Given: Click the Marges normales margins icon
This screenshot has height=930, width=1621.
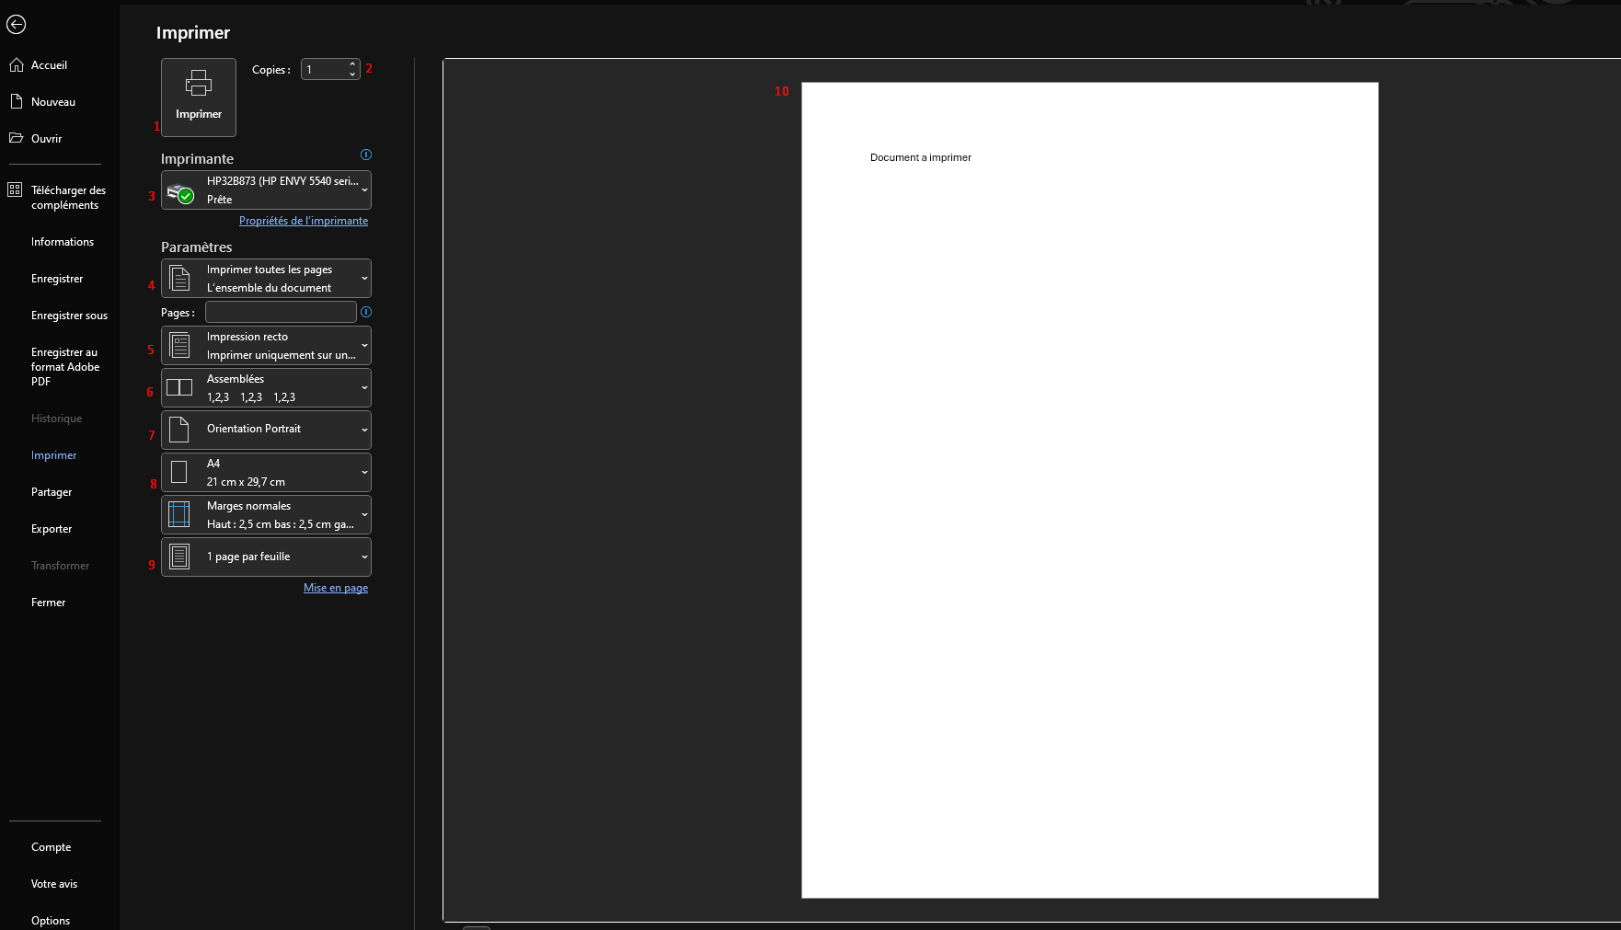Looking at the screenshot, I should (x=179, y=514).
